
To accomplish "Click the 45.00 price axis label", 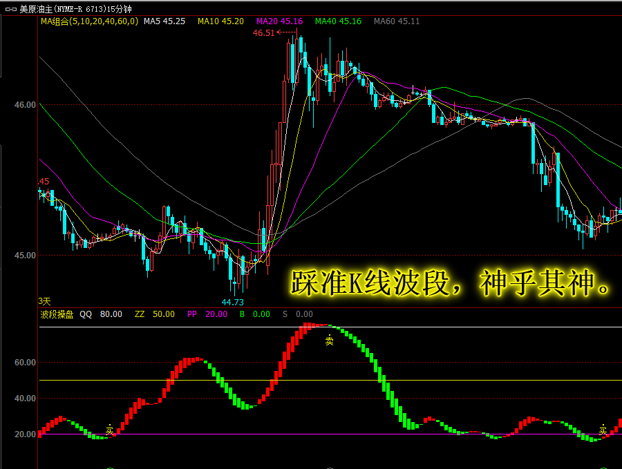I will [25, 256].
